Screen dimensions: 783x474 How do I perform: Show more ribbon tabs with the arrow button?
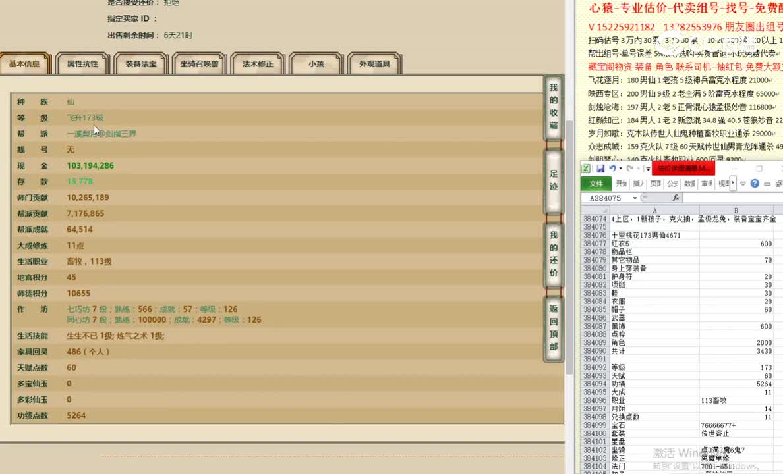pyautogui.click(x=732, y=184)
